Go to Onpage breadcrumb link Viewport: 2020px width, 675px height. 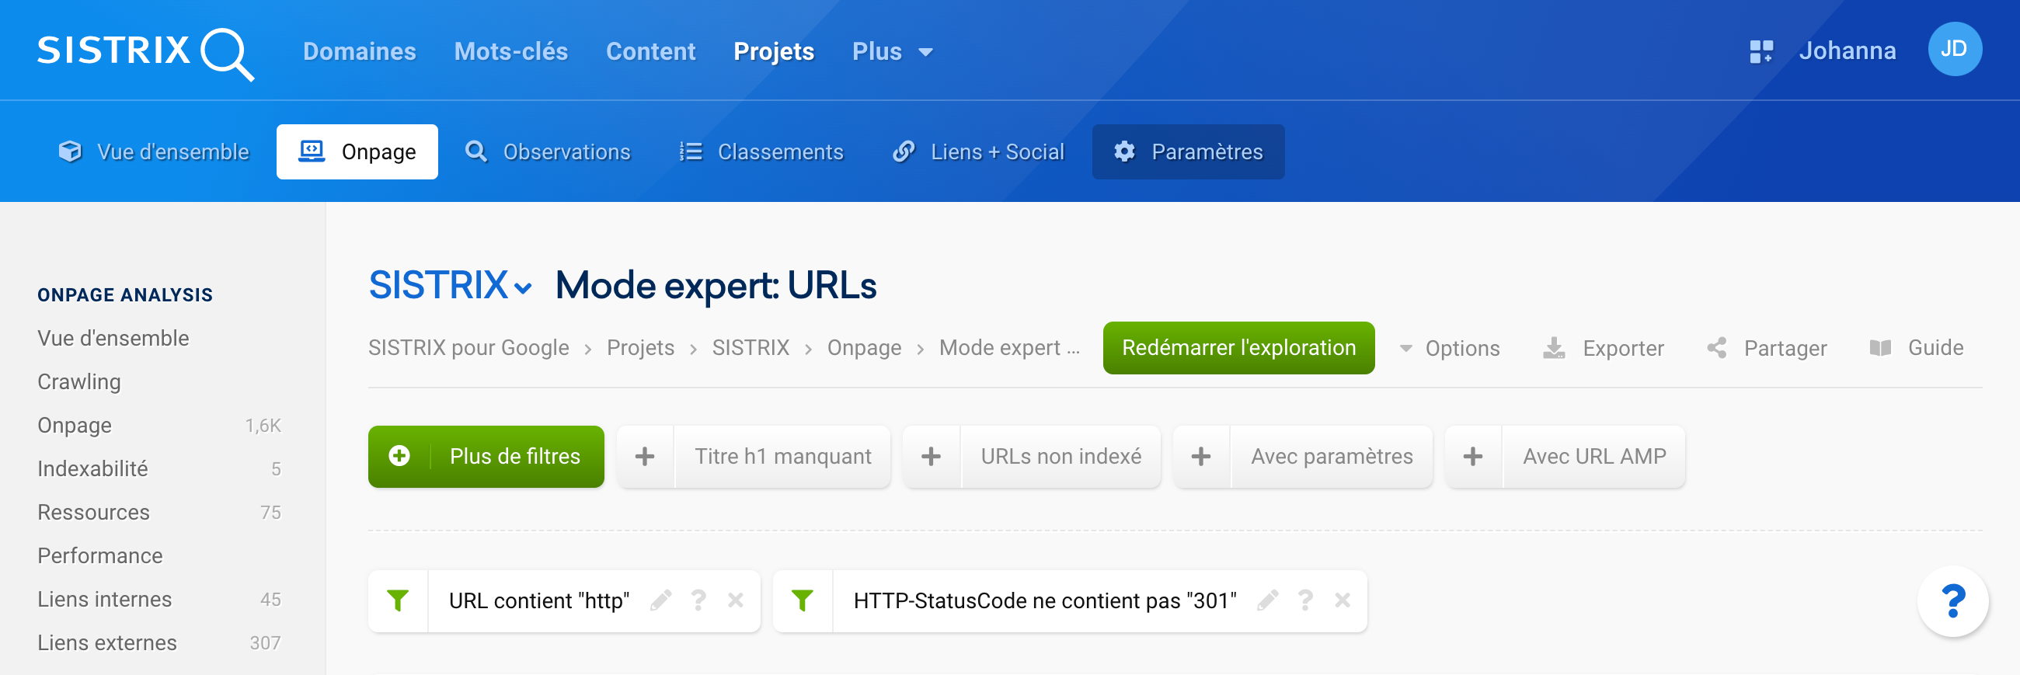(x=864, y=348)
